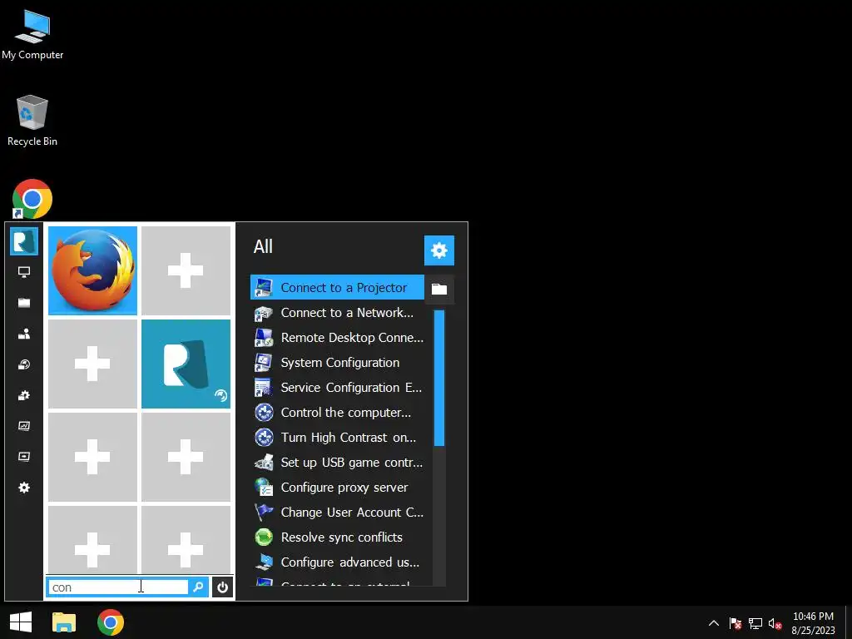The height and width of the screenshot is (639, 852).
Task: Click the empty plus tile right of Firefox
Action: click(x=186, y=270)
